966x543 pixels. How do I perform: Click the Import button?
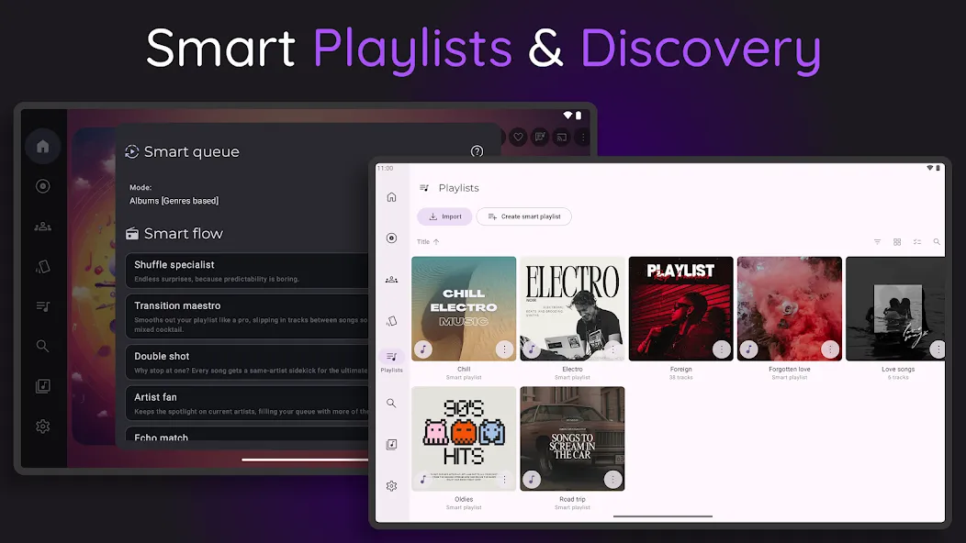coord(444,216)
